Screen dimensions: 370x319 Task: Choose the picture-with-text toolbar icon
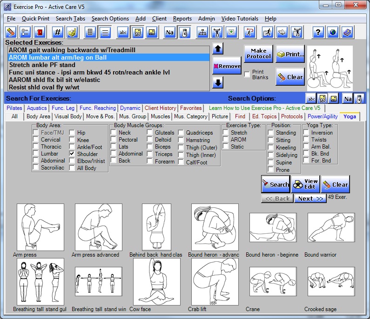point(138,32)
